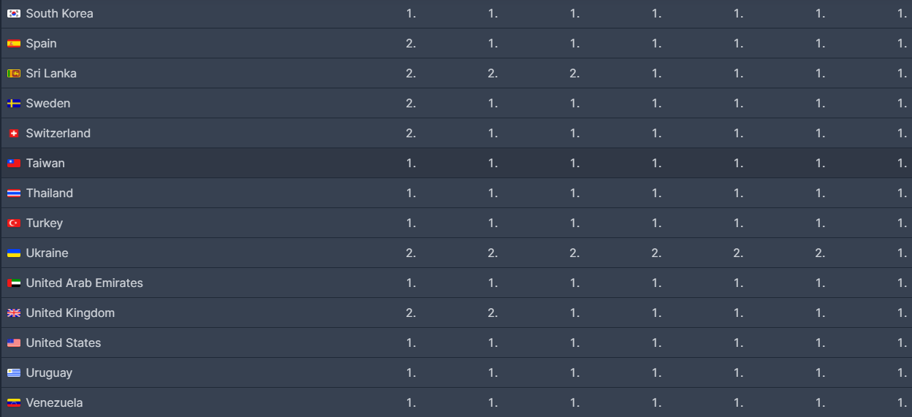This screenshot has width=912, height=417.
Task: Open the Sweden country link
Action: click(48, 104)
